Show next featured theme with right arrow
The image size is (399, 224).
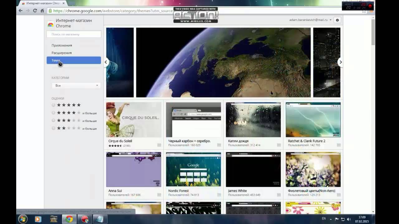(340, 62)
